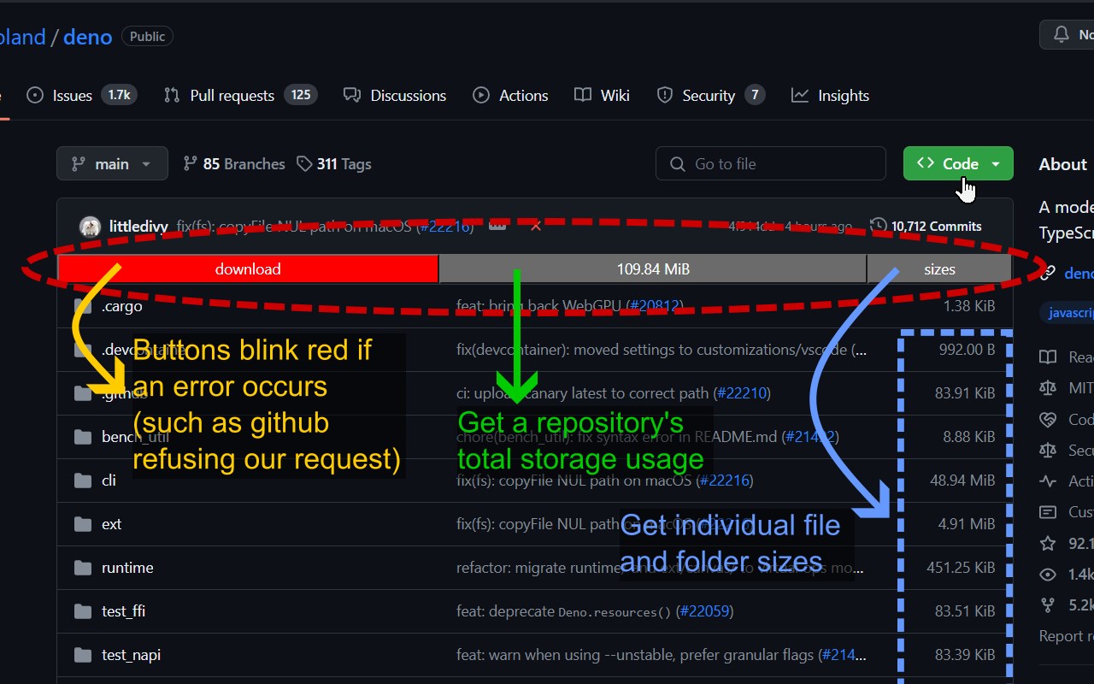This screenshot has width=1094, height=684.
Task: Open the Pull requests tab
Action: (x=240, y=95)
